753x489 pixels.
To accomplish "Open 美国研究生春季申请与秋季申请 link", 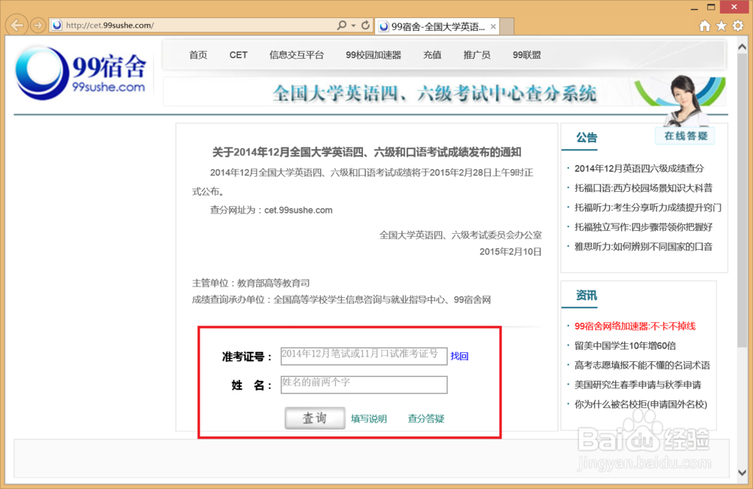I will [638, 385].
